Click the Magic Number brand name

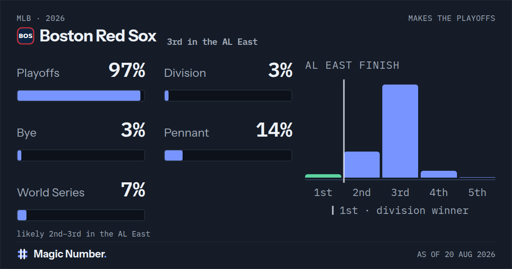pos(70,254)
